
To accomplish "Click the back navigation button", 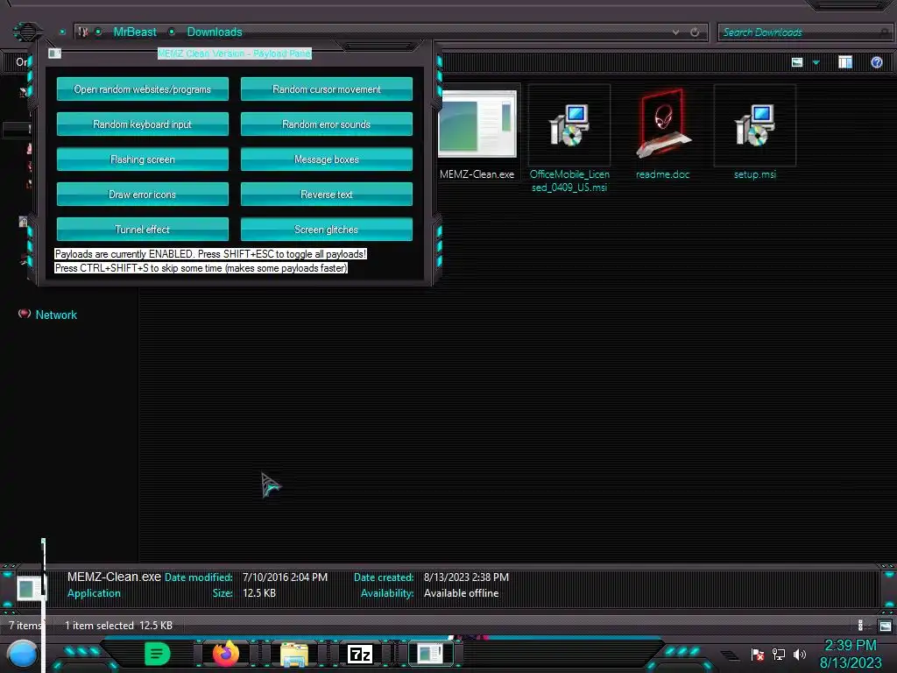I will (x=27, y=32).
